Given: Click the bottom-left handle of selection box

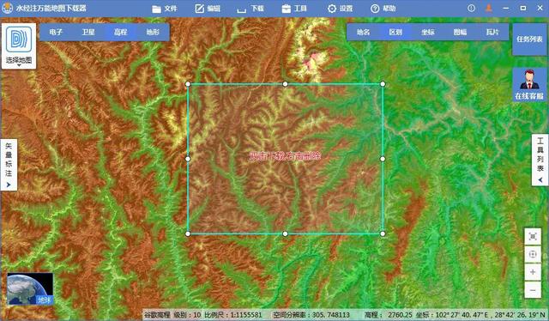Looking at the screenshot, I should [188, 233].
